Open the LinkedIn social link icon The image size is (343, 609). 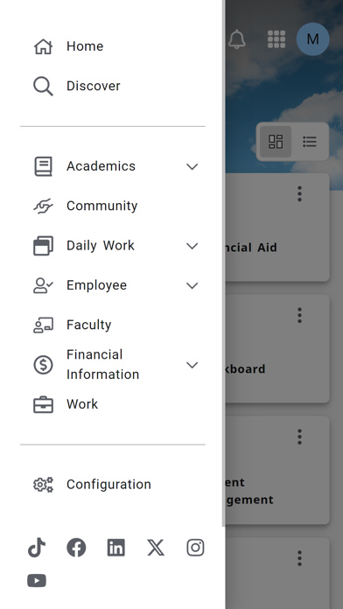coord(116,548)
